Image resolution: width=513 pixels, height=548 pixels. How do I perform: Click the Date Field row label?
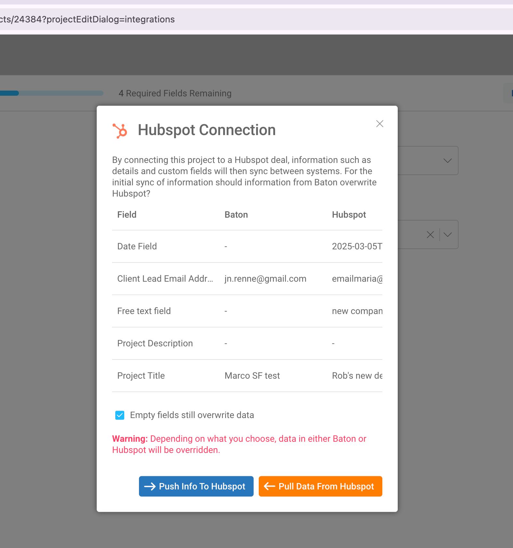coord(137,246)
